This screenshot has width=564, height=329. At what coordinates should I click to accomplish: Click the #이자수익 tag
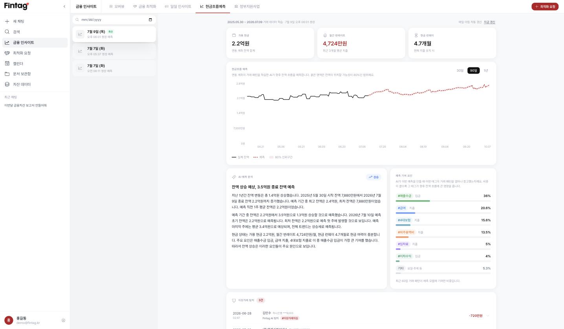click(x=405, y=256)
